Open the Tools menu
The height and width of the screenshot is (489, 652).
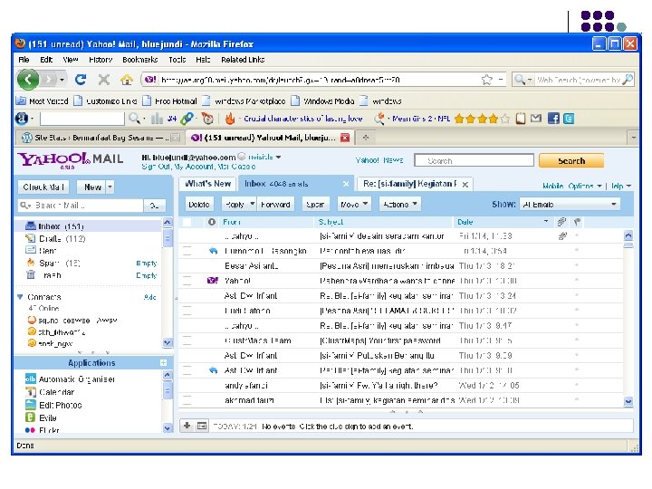pyautogui.click(x=177, y=60)
